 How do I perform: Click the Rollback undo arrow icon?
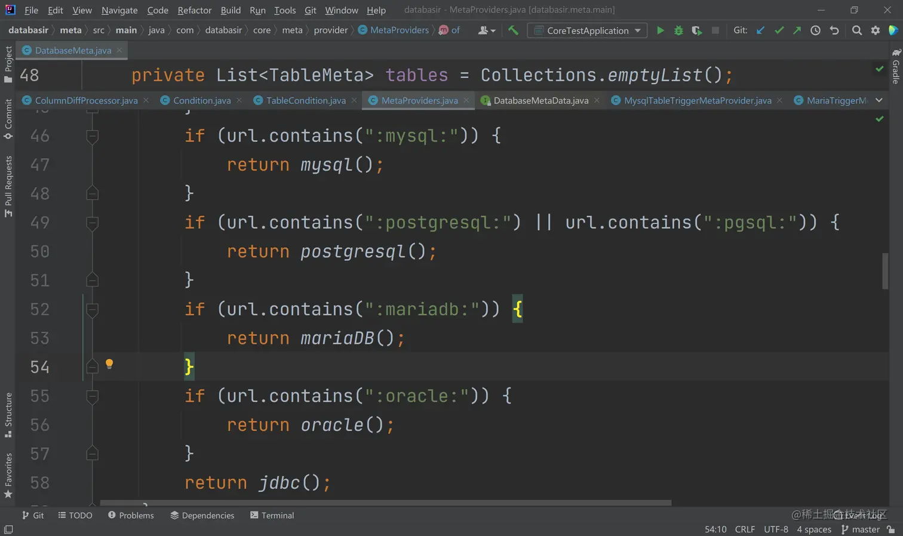click(834, 30)
